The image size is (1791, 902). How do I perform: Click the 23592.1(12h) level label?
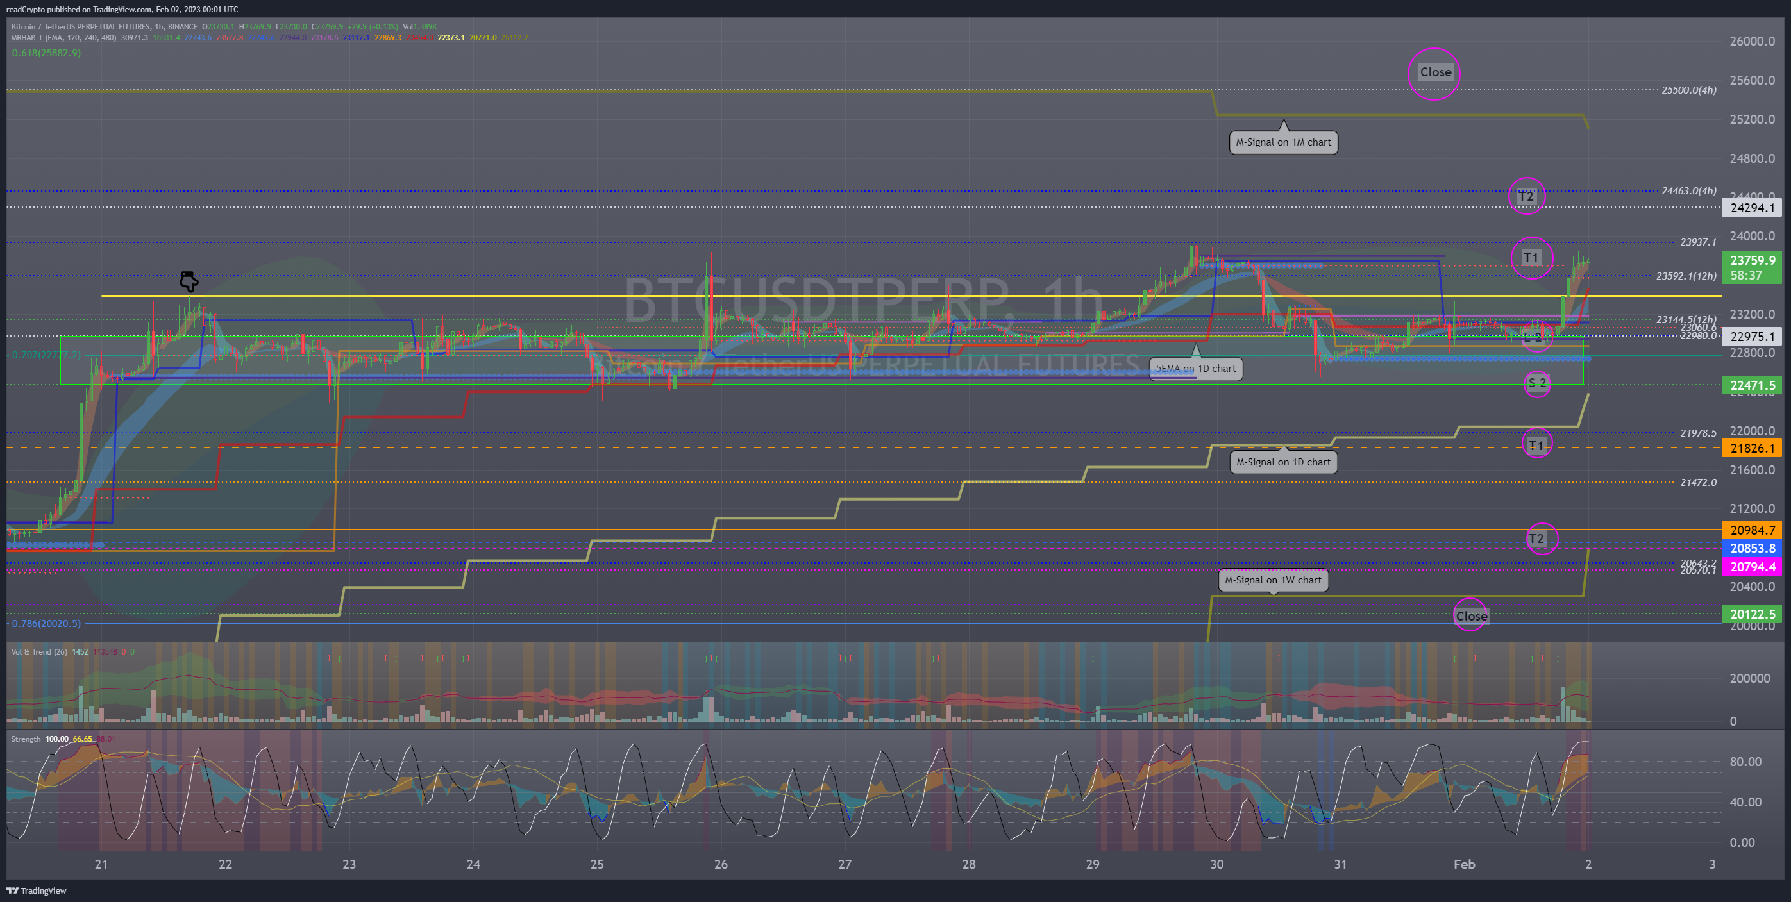pos(1686,276)
